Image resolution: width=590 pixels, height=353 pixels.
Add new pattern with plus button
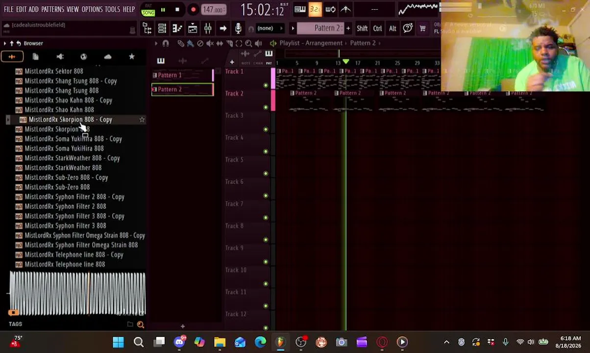click(348, 28)
